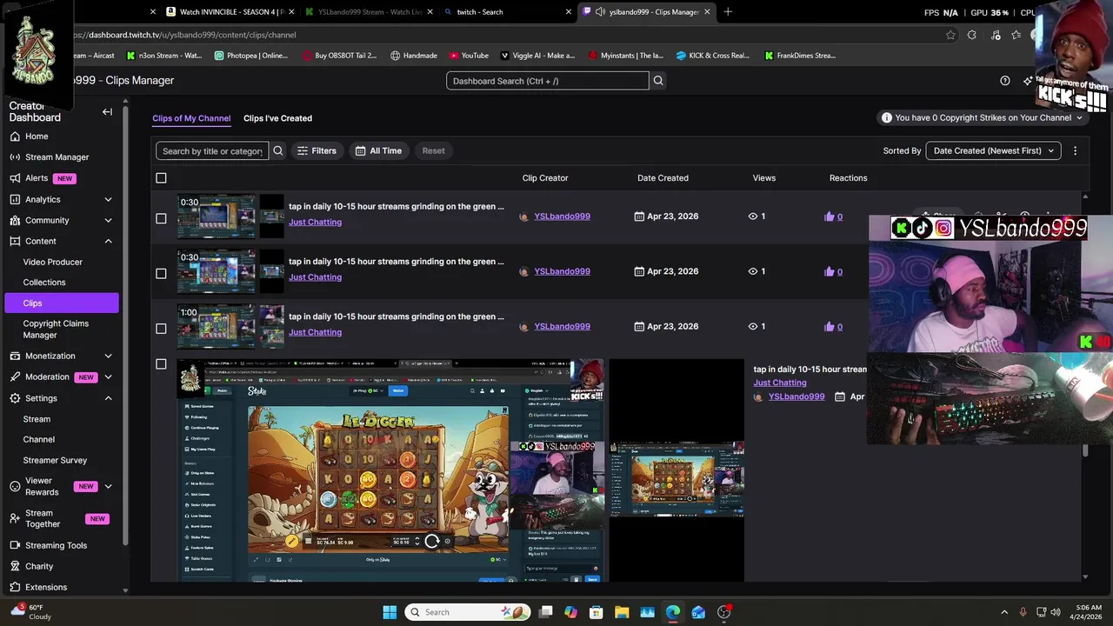
Task: Click thumbs-up reaction on the 1:00 clip row
Action: click(829, 327)
